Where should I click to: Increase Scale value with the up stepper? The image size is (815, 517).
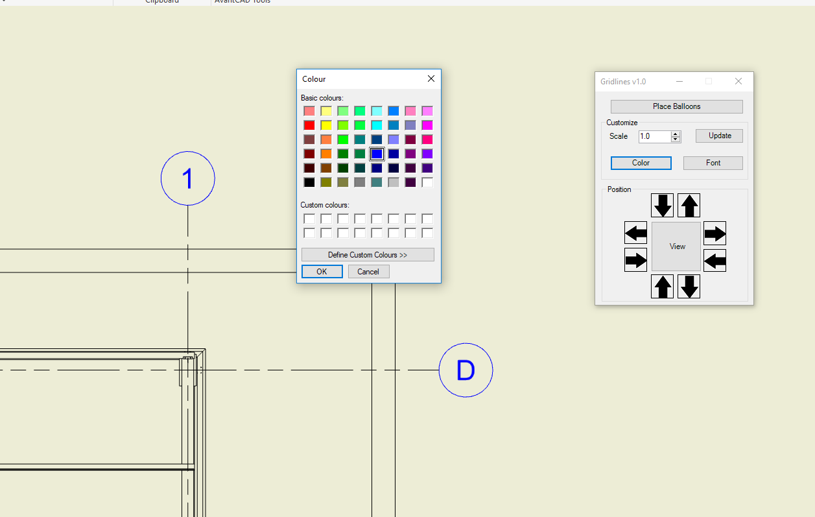point(676,134)
